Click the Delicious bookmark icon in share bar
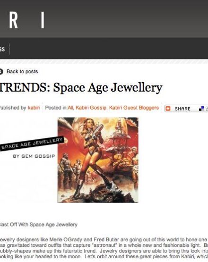 201,109
